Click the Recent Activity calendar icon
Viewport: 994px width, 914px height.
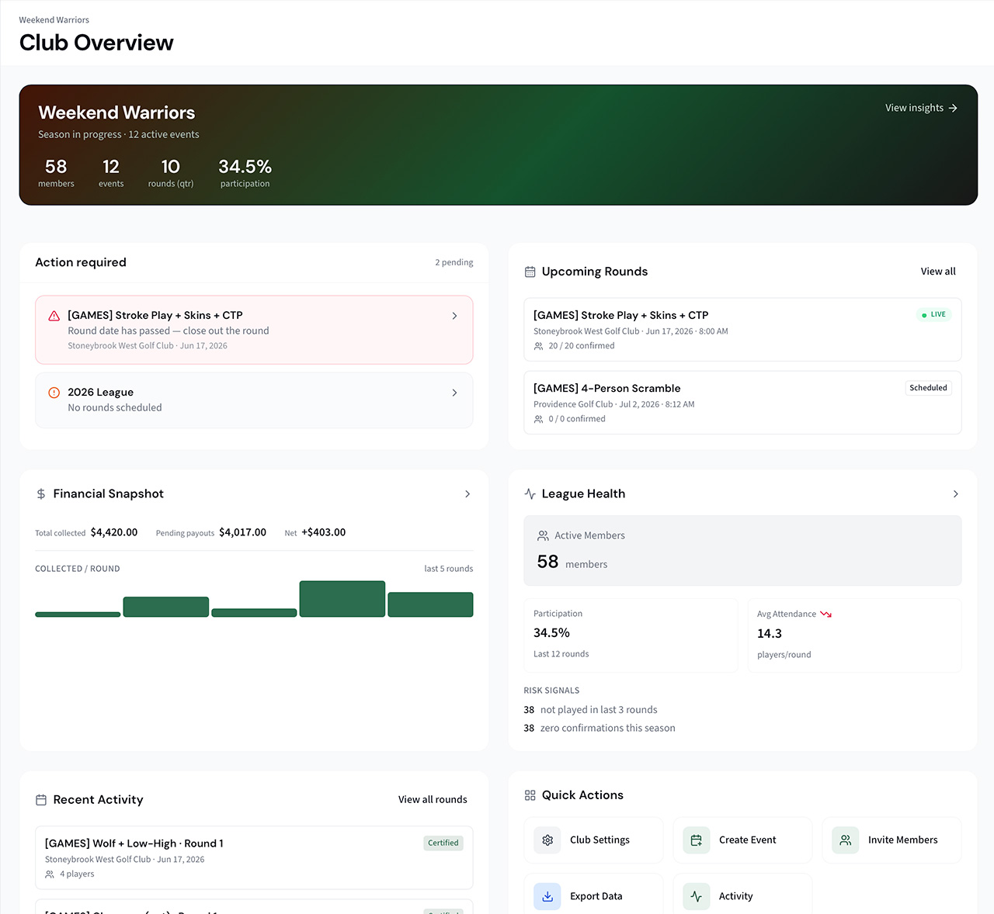(41, 800)
